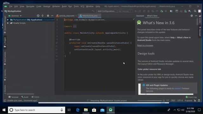Open Build Variants side tab
The height and width of the screenshot is (114, 203).
click(x=5, y=58)
